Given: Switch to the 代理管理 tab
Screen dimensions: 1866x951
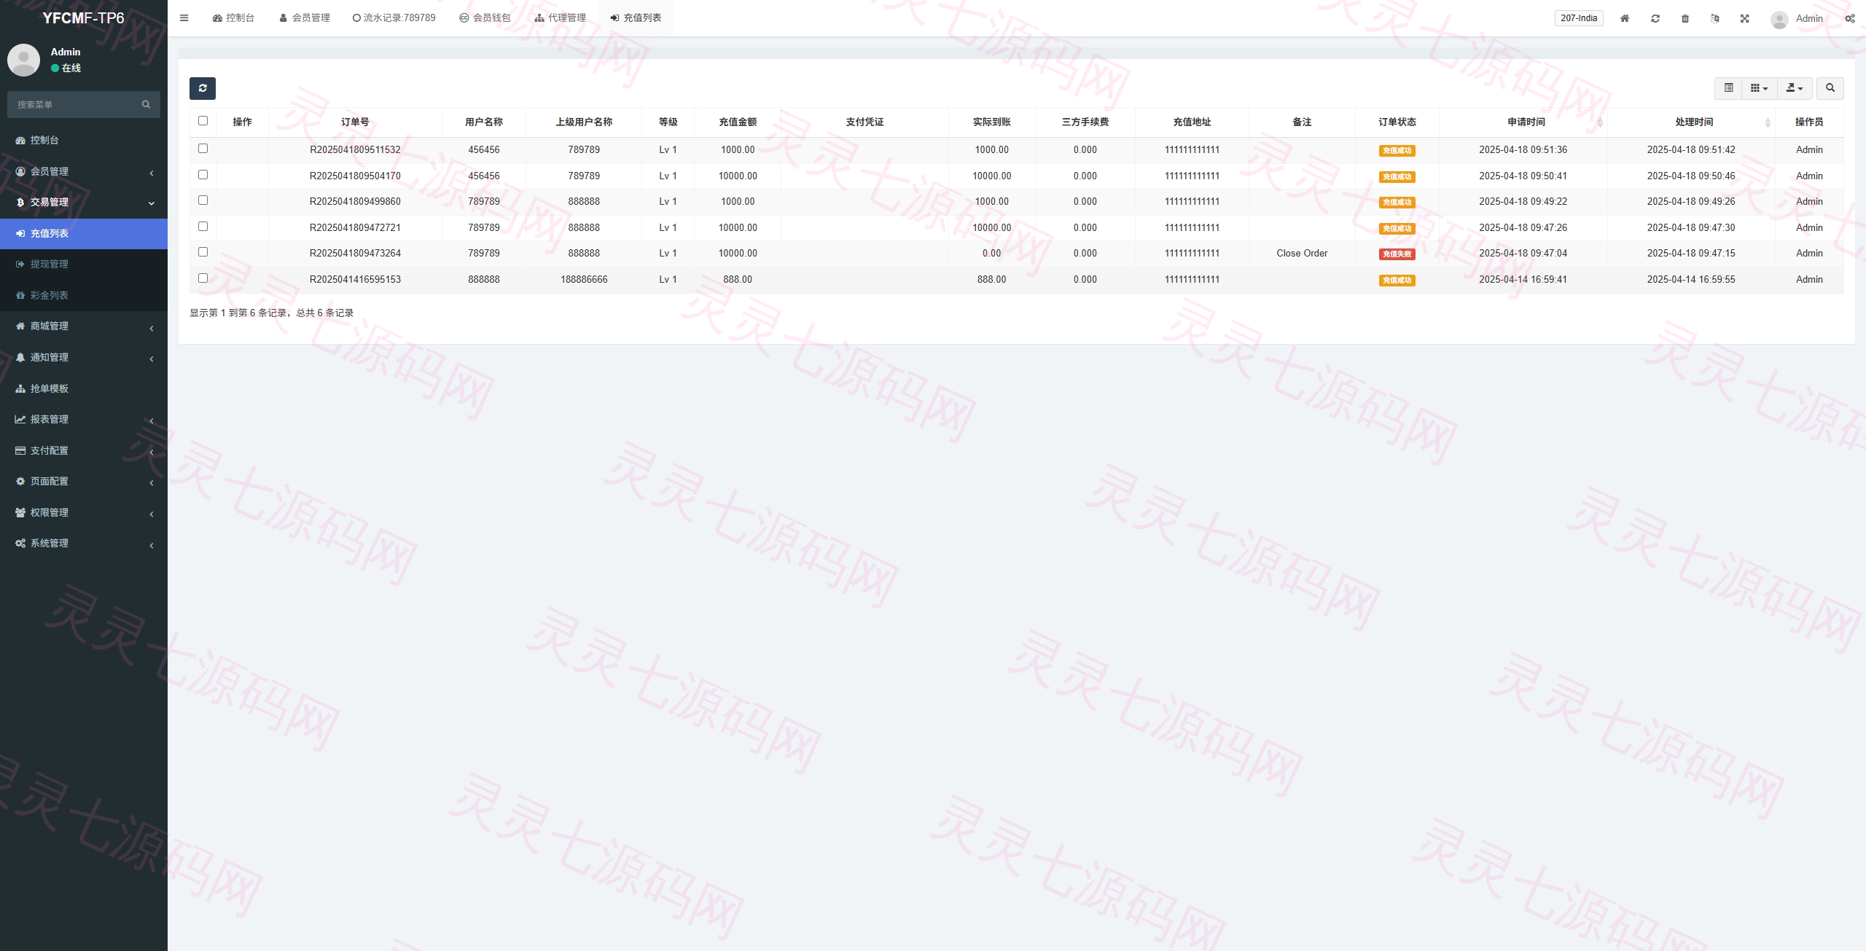Looking at the screenshot, I should coord(560,18).
